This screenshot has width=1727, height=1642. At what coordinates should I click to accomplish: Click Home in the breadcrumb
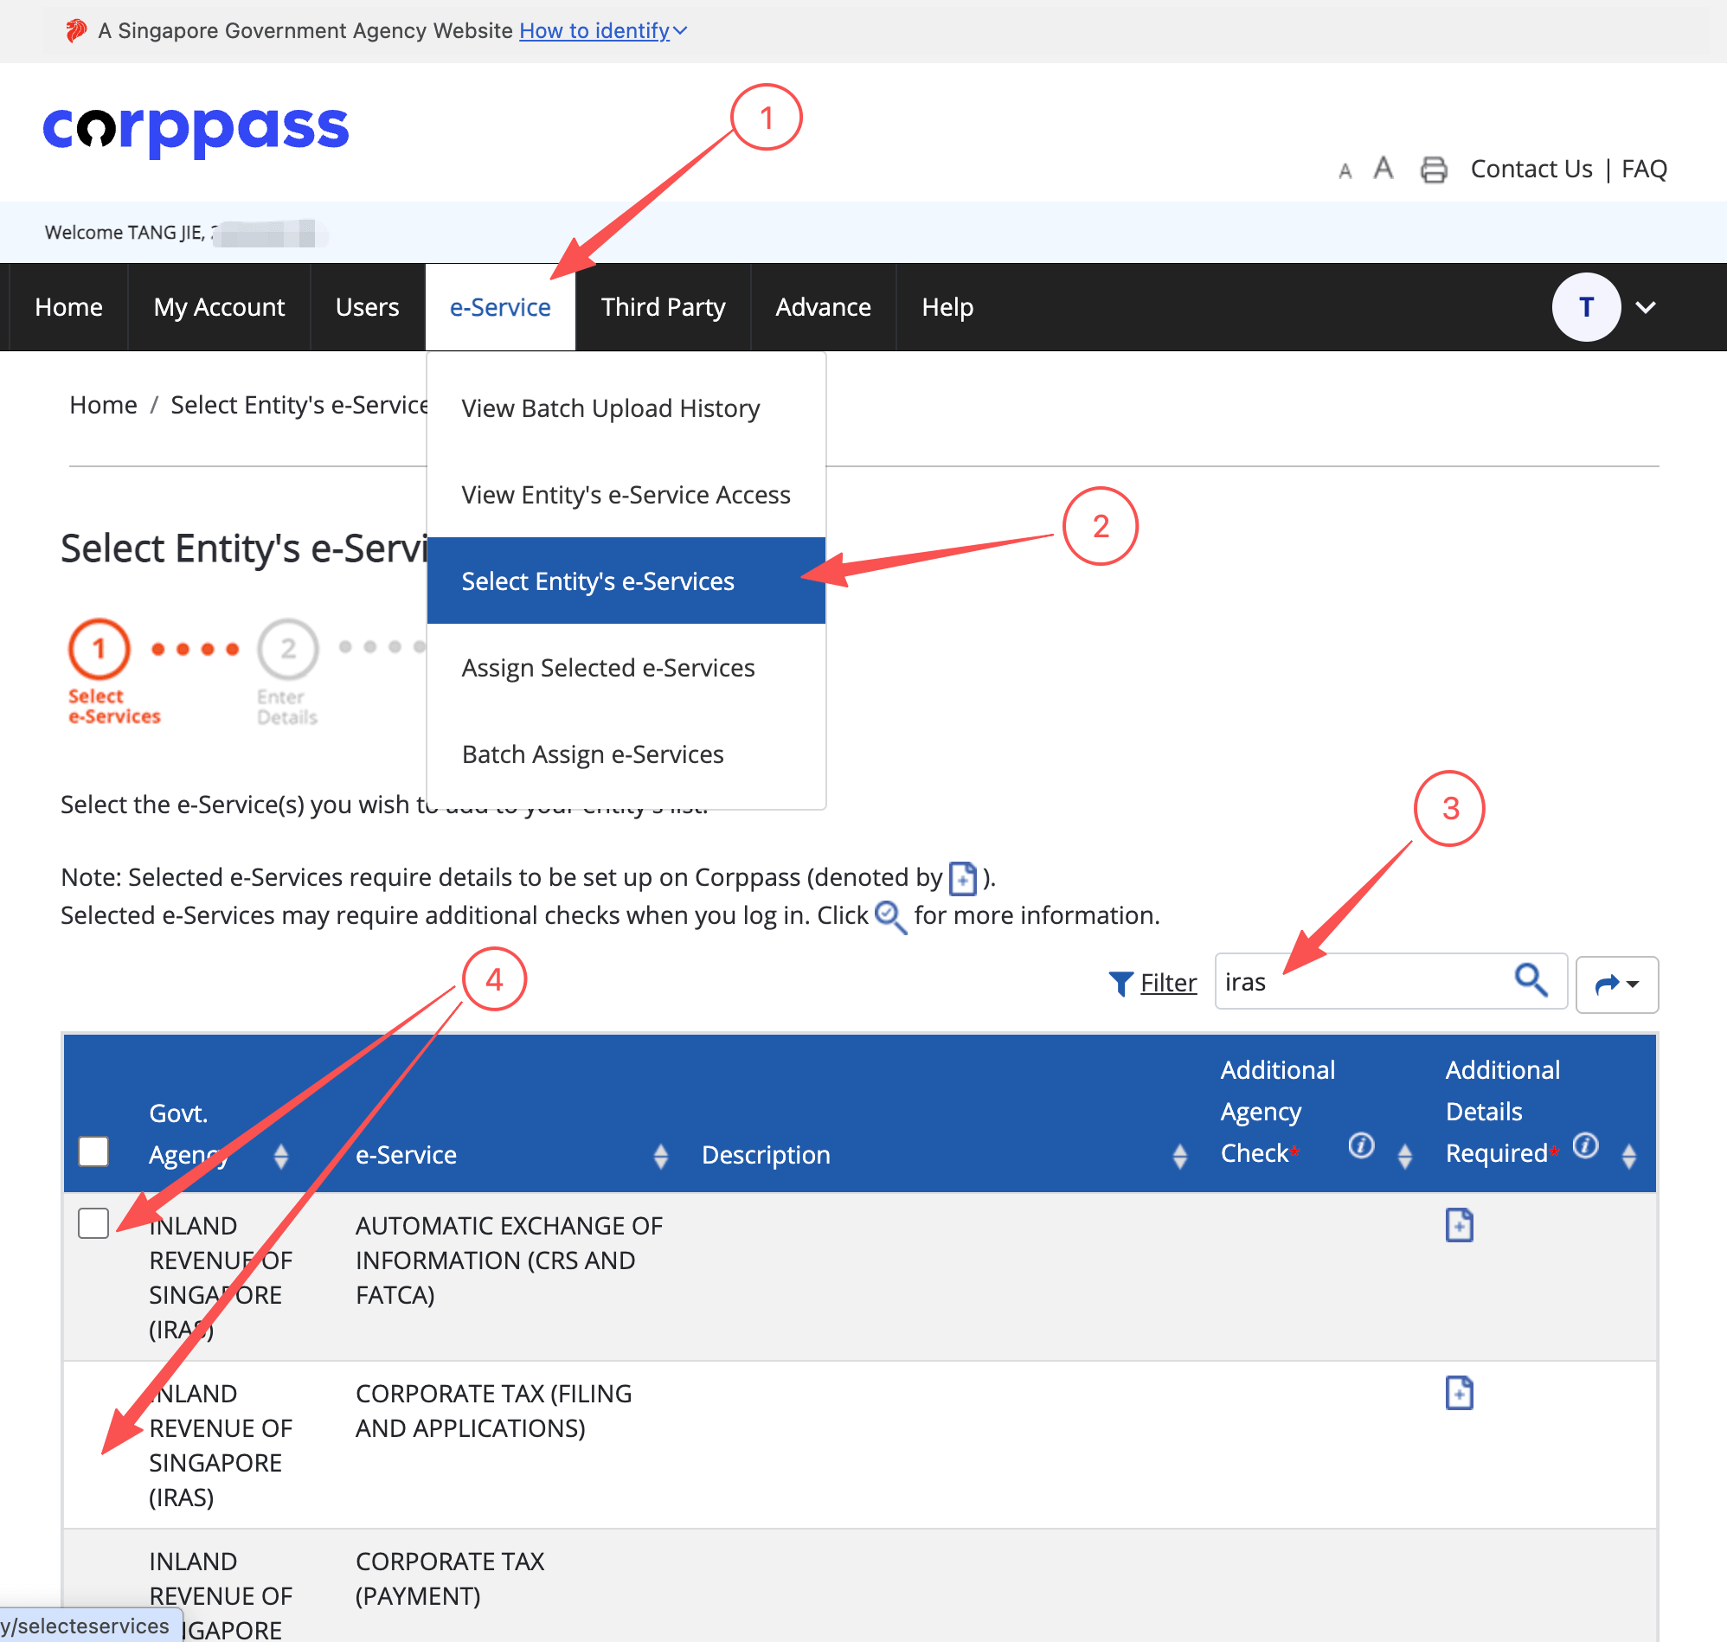pyautogui.click(x=103, y=404)
